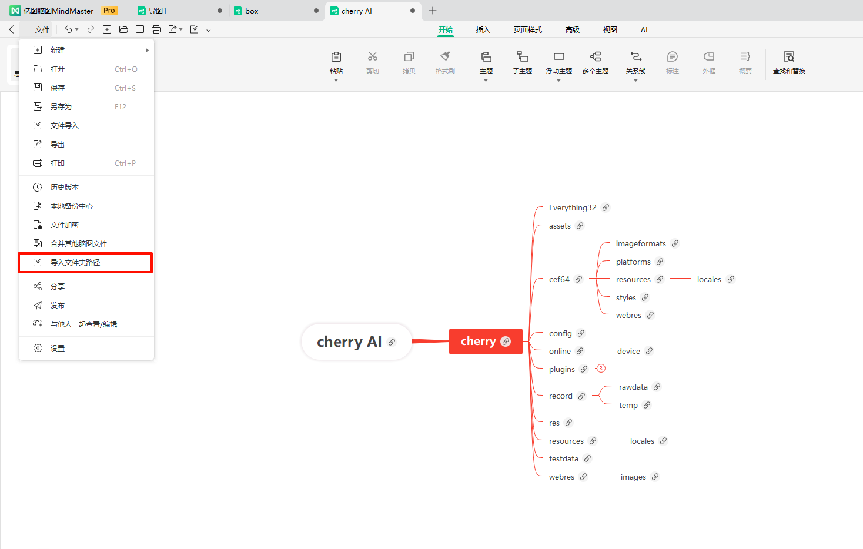Screen dimensions: 863x549
Task: Expand the 新建 submenu arrow
Action: 147,51
